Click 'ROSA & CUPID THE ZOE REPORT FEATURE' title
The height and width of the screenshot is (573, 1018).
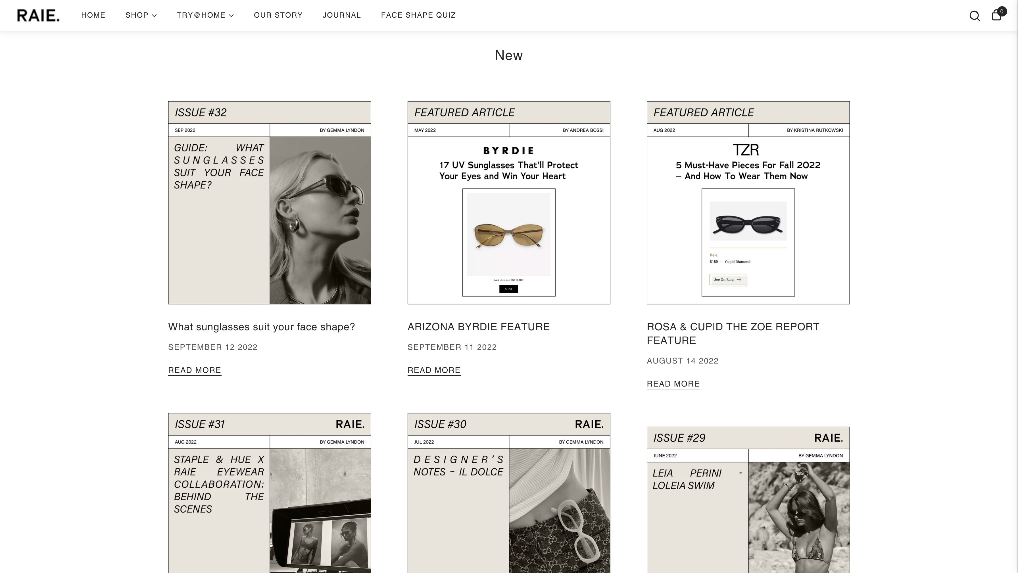(x=733, y=334)
